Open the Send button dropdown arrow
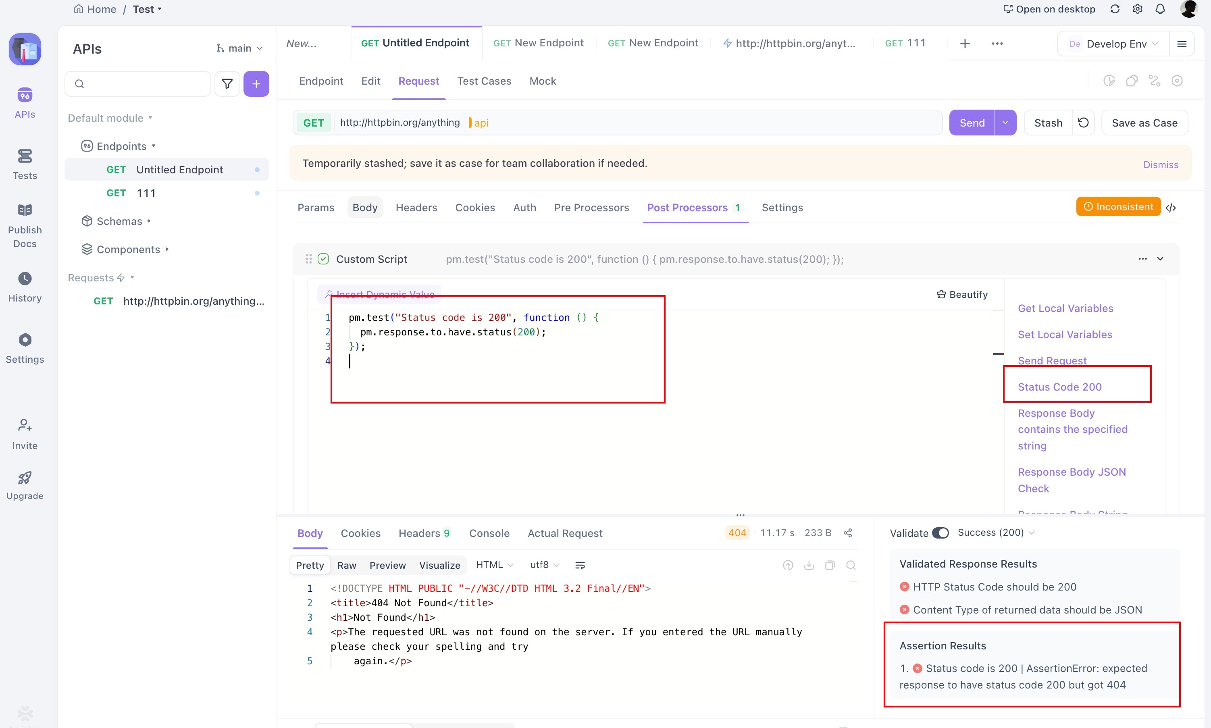The height and width of the screenshot is (728, 1211). [1005, 123]
